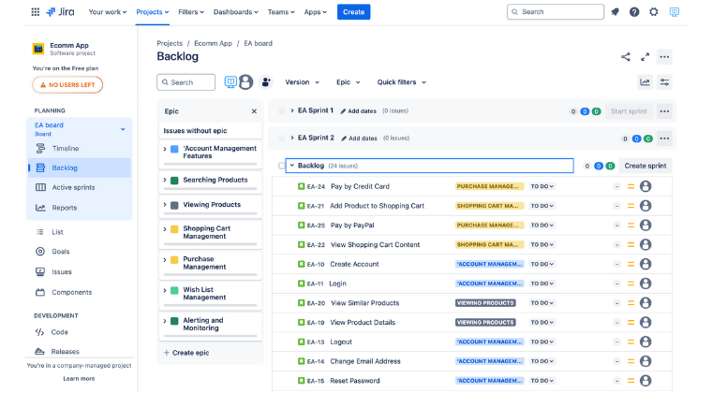712x393 pixels.
Task: Click the Ecomm App project avatar
Action: point(38,48)
